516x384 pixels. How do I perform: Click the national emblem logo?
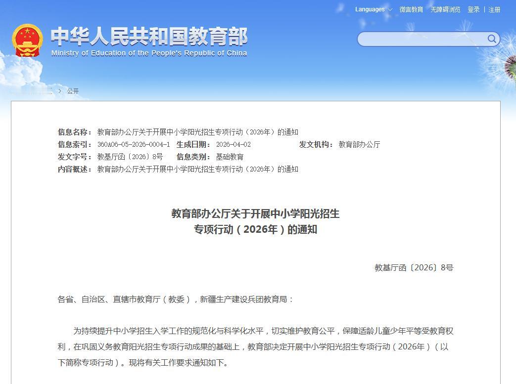tap(28, 40)
